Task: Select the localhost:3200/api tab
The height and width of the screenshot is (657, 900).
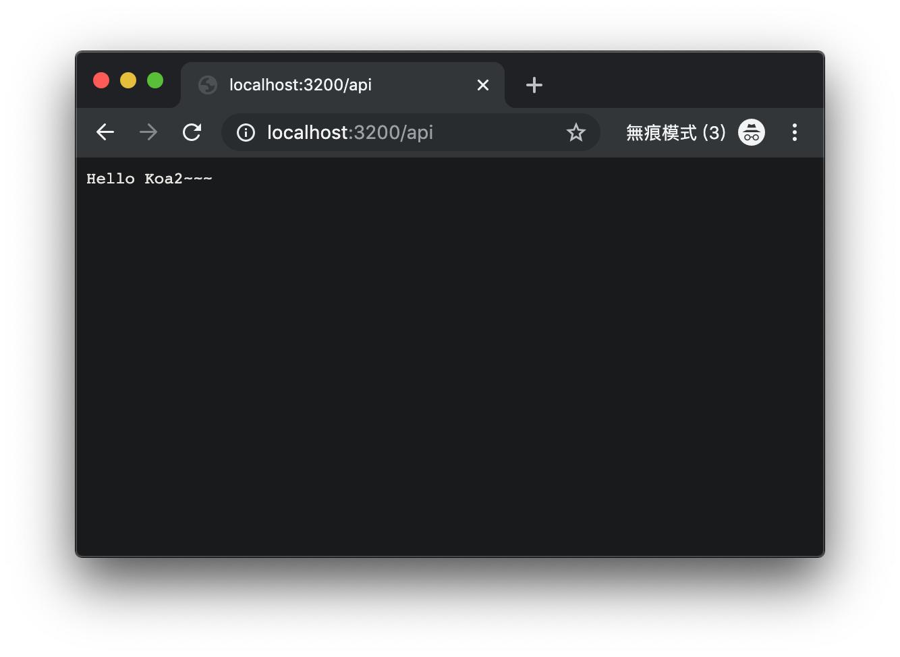Action: [x=343, y=85]
